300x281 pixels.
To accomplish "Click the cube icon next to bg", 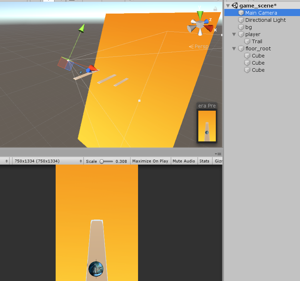I will coord(241,27).
